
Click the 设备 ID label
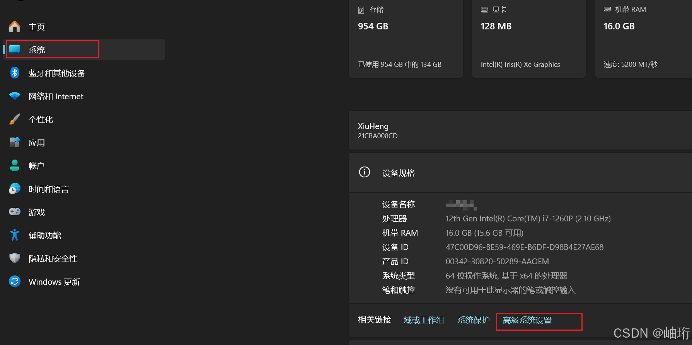[x=395, y=247]
